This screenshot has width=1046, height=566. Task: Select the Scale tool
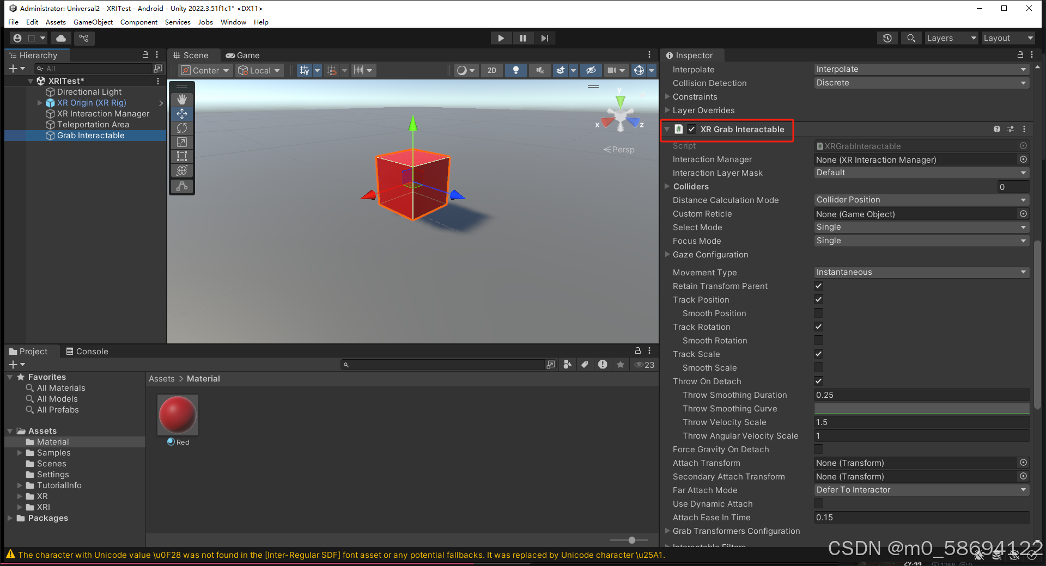click(x=181, y=142)
